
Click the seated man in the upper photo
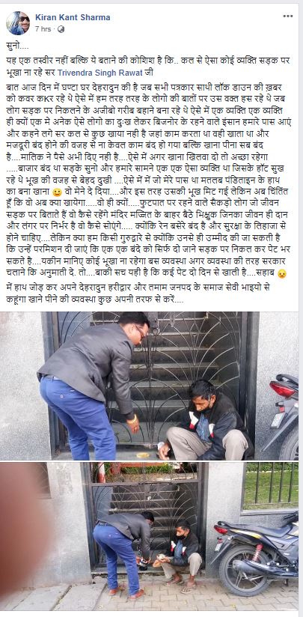click(x=206, y=420)
